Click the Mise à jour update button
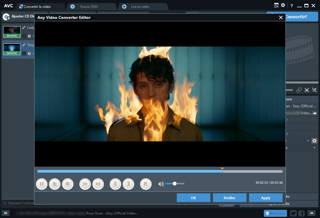The height and width of the screenshot is (218, 320). coord(275,213)
